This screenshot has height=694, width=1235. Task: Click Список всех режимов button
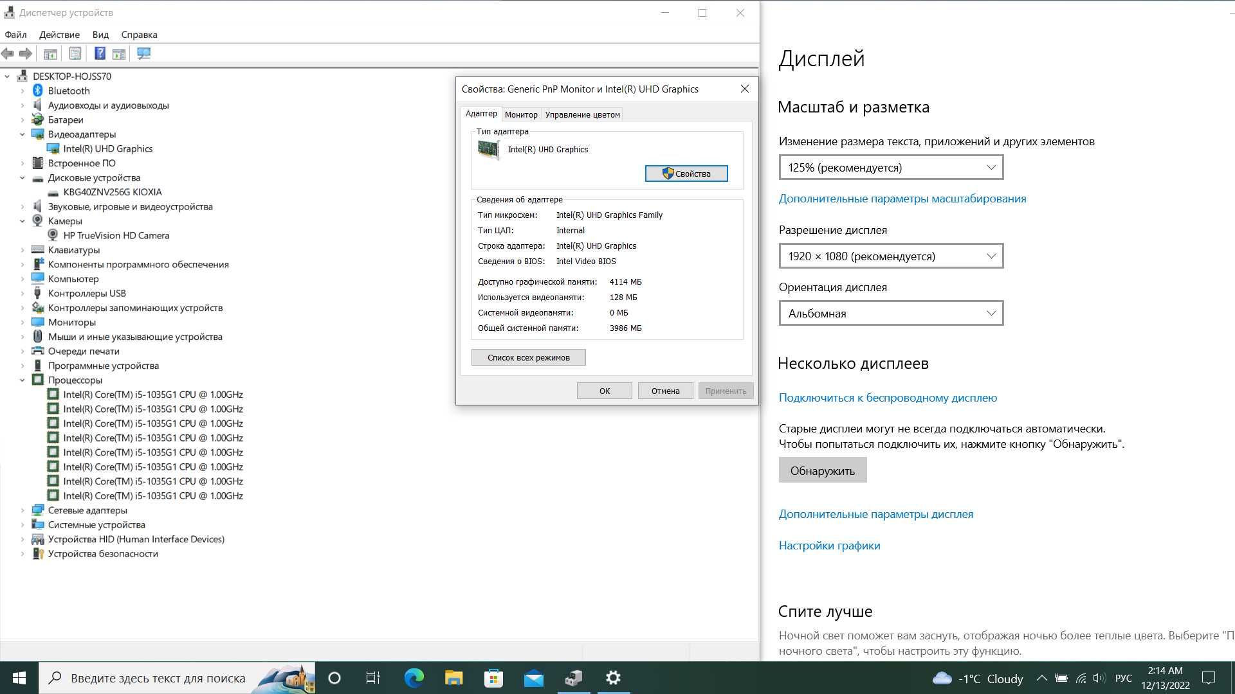point(529,357)
